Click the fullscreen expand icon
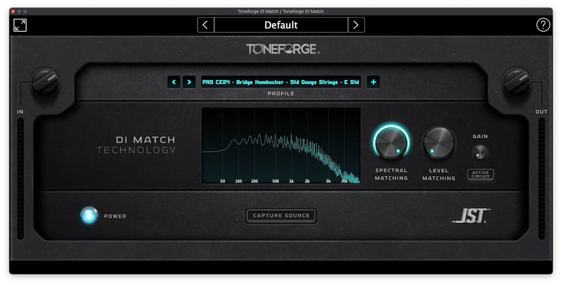The image size is (562, 285). [20, 25]
